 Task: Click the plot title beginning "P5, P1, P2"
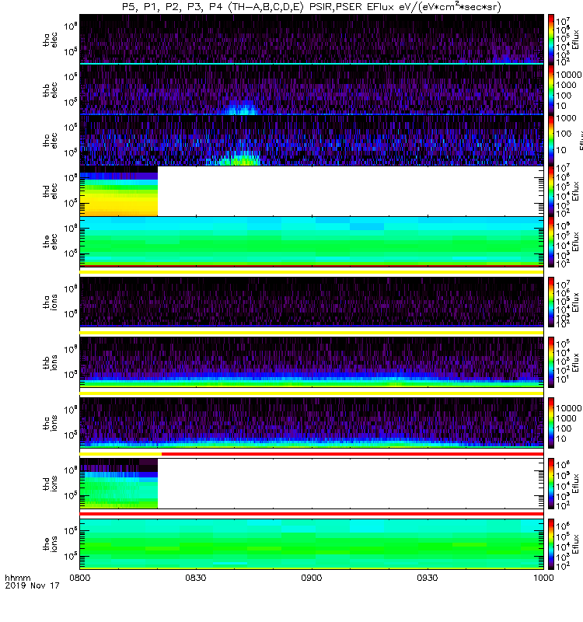[x=312, y=7]
